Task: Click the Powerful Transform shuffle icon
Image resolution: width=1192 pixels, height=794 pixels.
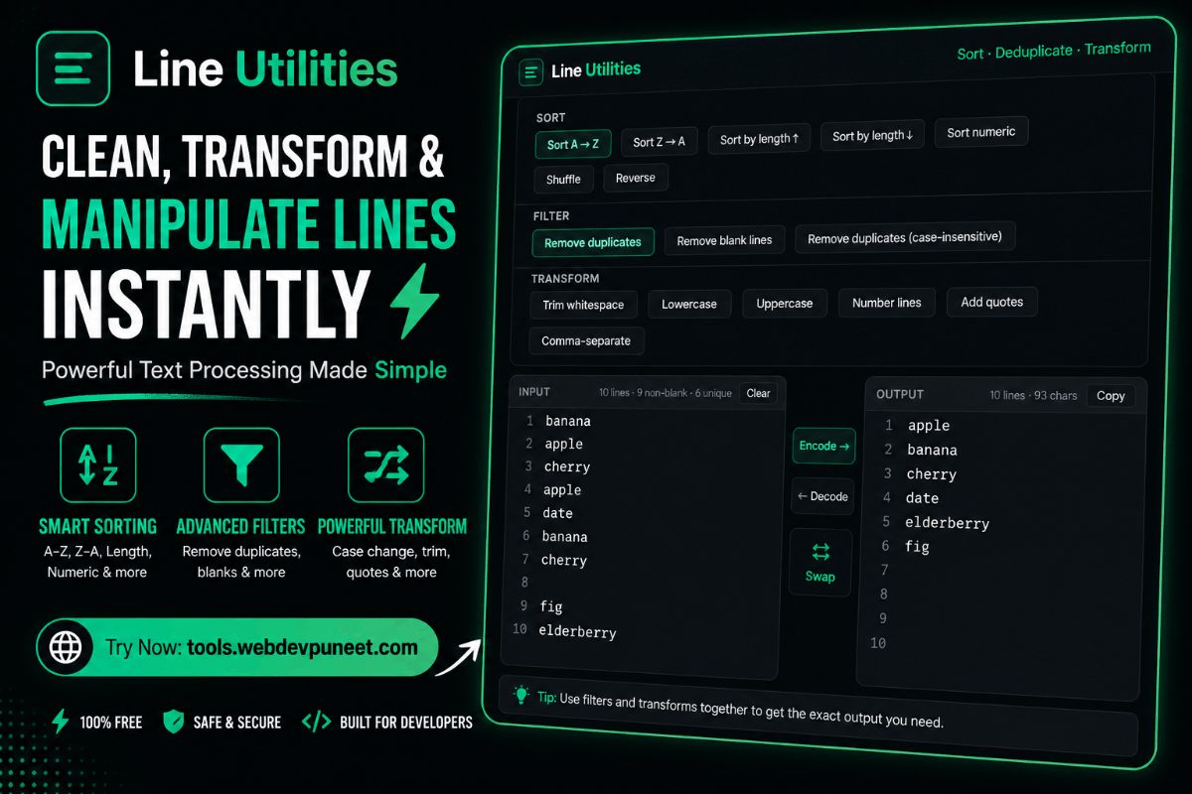Action: (386, 465)
